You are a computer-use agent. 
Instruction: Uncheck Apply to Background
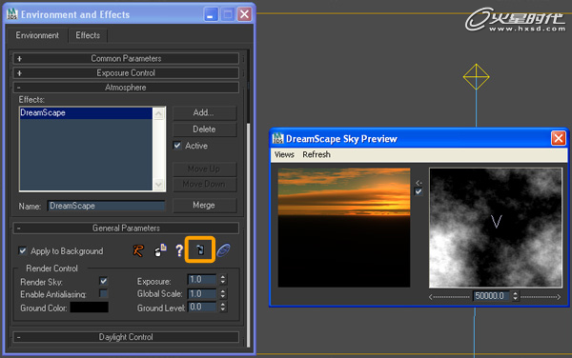[23, 251]
